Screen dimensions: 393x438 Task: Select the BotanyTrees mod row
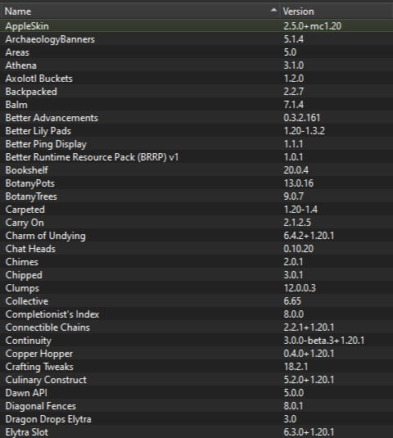(196, 196)
